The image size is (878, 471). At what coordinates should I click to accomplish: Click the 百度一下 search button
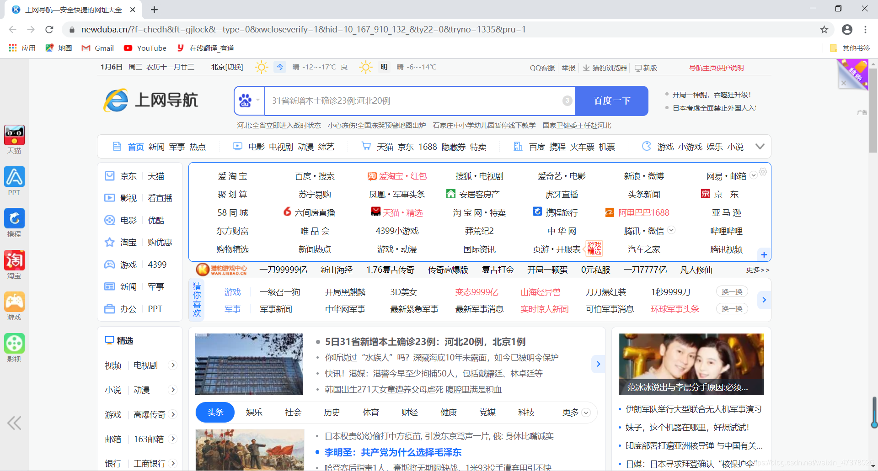click(x=612, y=101)
